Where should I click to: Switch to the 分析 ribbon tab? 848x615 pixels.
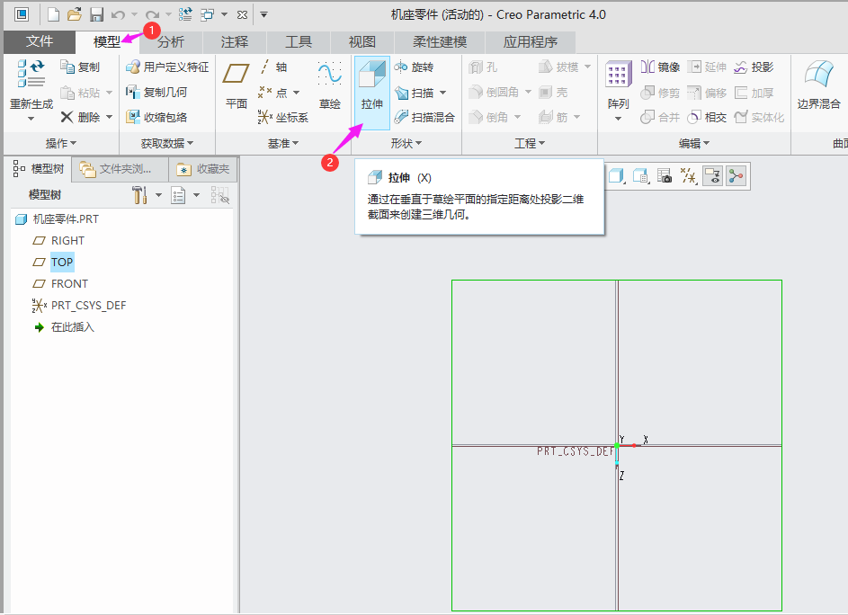point(170,41)
